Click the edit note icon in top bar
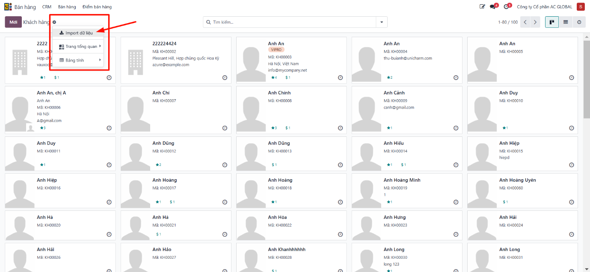Image resolution: width=590 pixels, height=272 pixels. (482, 7)
